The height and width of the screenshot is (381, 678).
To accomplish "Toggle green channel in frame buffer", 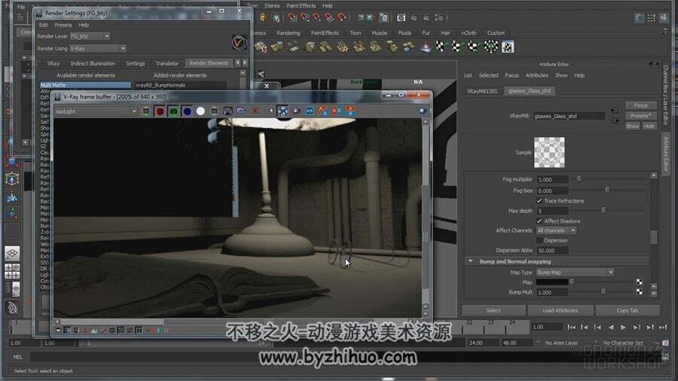I will pos(173,111).
